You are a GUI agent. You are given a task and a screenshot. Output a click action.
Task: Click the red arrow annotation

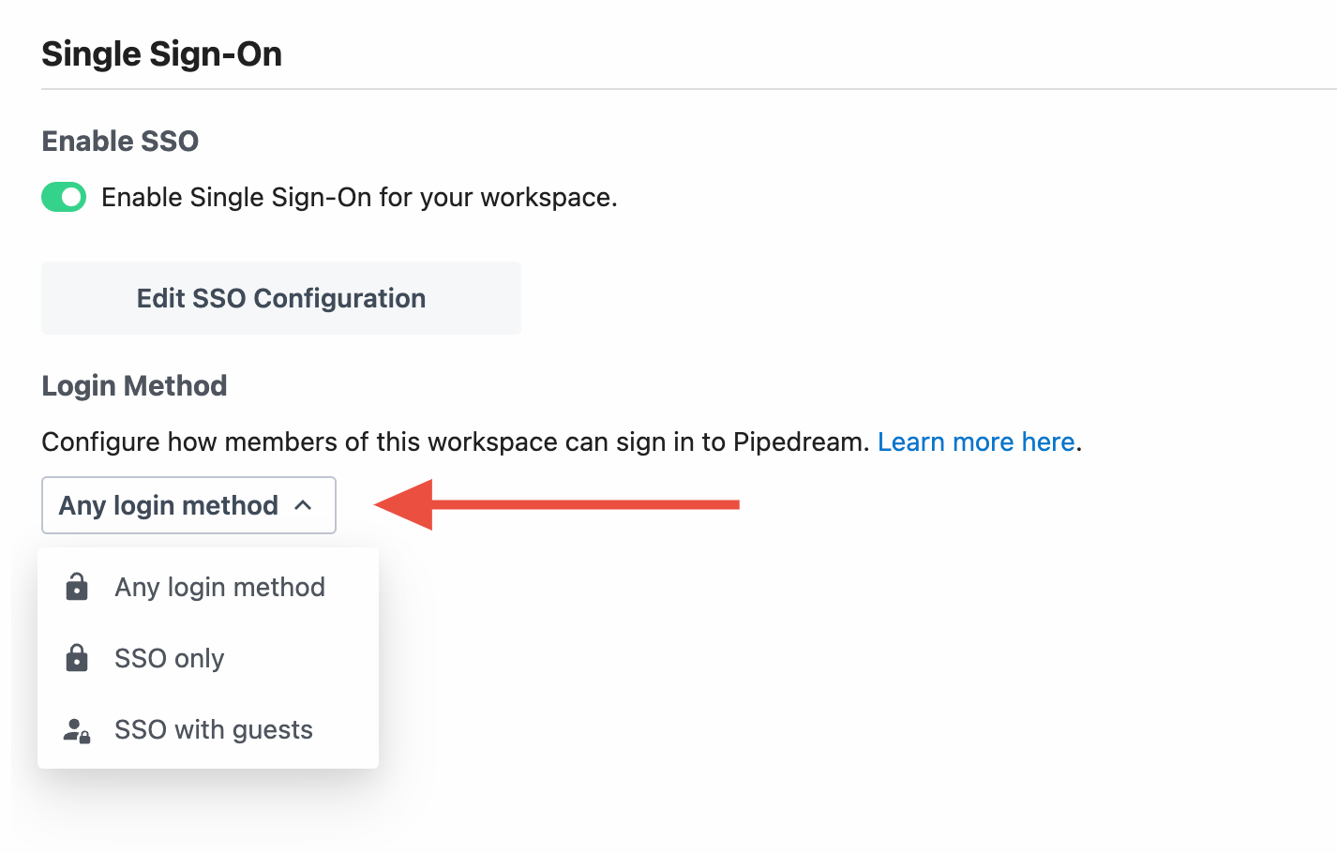click(x=557, y=504)
